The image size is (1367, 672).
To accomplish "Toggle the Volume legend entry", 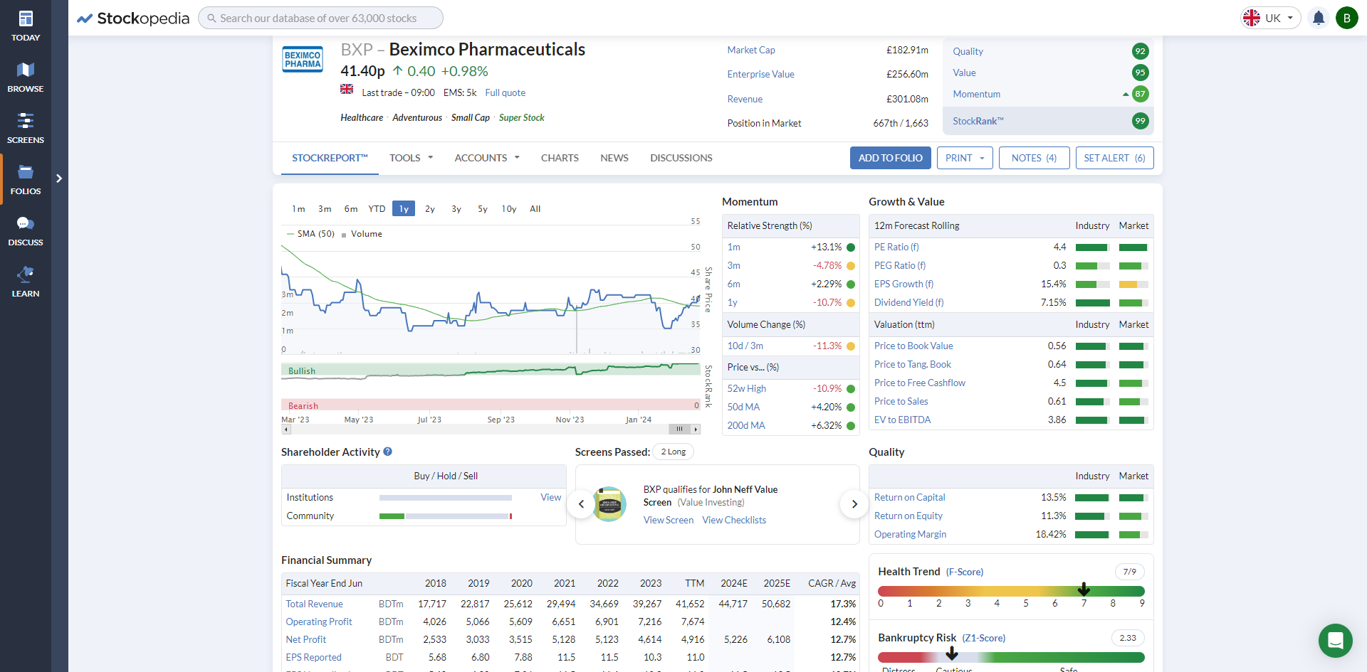I will pyautogui.click(x=362, y=234).
